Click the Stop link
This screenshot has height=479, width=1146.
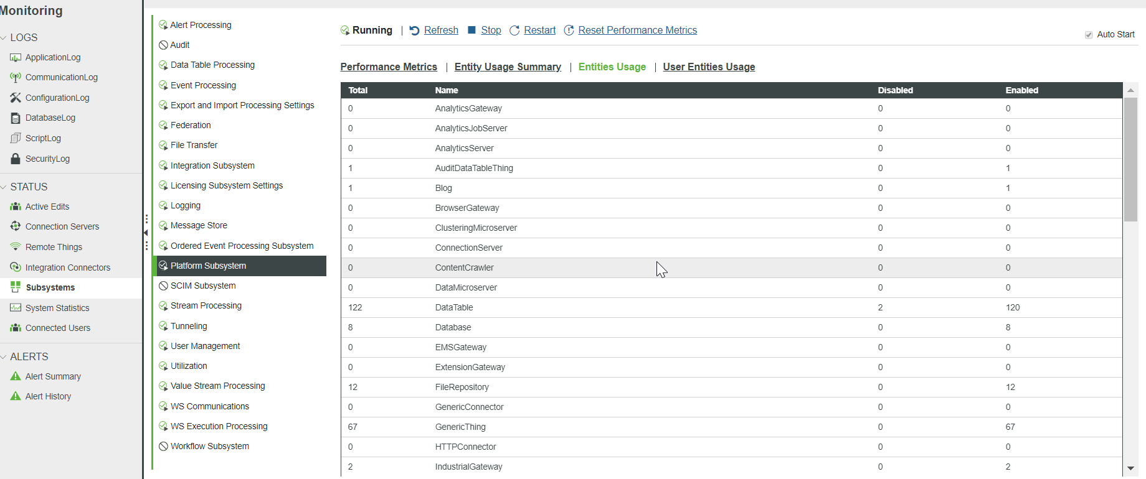click(491, 30)
